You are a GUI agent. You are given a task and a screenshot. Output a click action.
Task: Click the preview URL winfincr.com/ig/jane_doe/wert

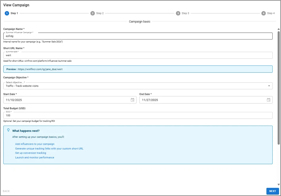click(x=40, y=69)
